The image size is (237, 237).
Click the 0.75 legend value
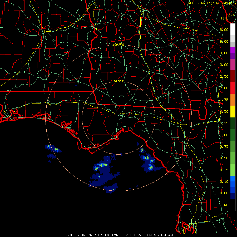[224, 147]
